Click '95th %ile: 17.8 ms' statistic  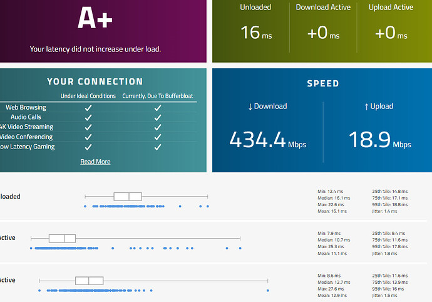pyautogui.click(x=390, y=247)
